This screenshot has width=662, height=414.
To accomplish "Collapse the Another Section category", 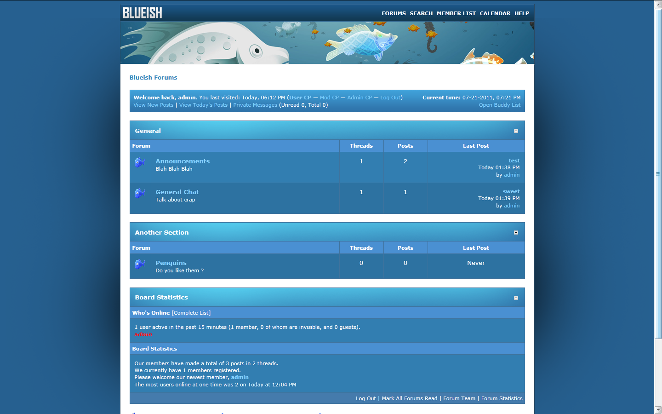I will coord(516,233).
